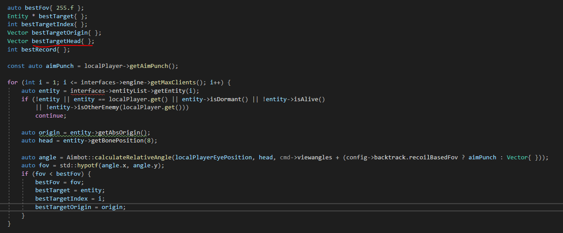This screenshot has height=233, width=563.
Task: Click the 'bestTargetIndex = i;' assignment line
Action: pos(70,198)
